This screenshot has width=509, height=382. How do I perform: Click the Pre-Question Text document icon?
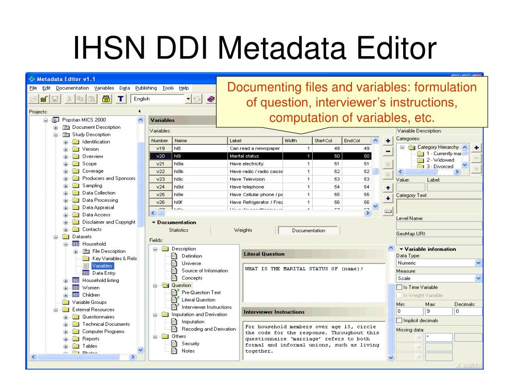pyautogui.click(x=174, y=292)
